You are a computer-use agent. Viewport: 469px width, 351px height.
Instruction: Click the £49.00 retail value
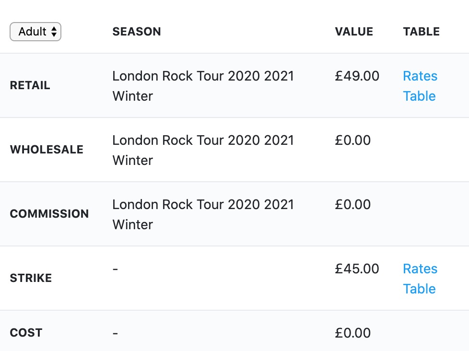(x=357, y=76)
